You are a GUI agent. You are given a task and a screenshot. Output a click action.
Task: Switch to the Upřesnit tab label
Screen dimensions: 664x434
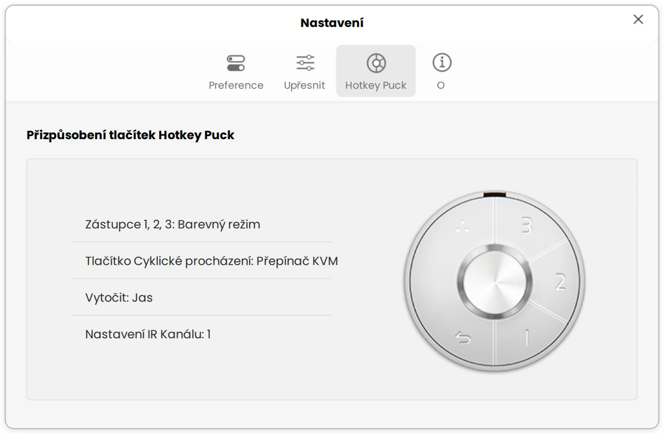click(305, 85)
